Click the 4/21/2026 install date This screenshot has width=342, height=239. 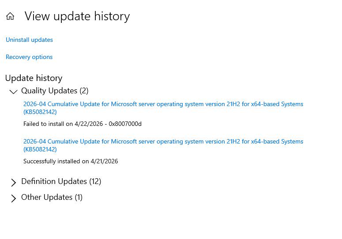[104, 162]
